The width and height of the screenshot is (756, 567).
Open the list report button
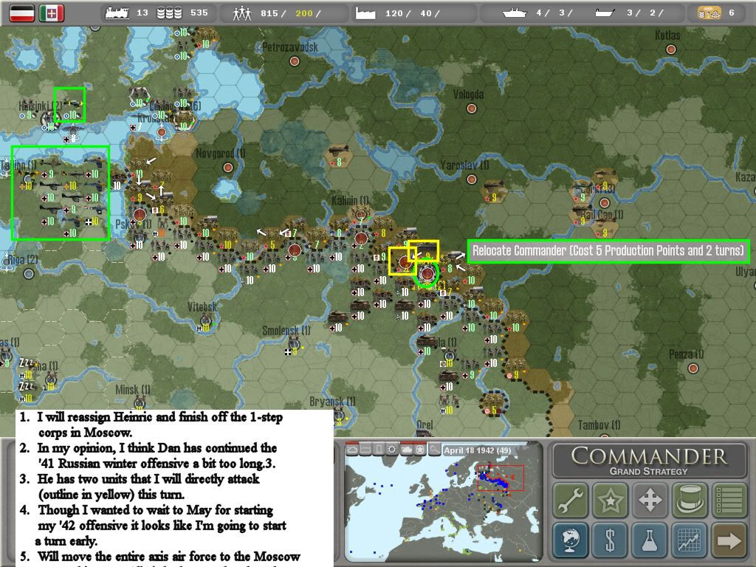pyautogui.click(x=729, y=501)
